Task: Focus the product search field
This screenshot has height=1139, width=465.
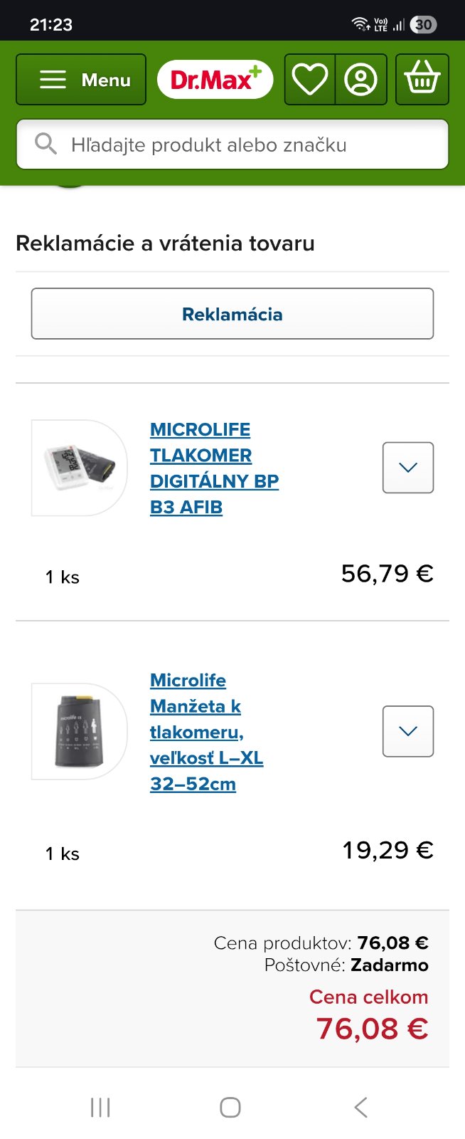Action: click(x=242, y=145)
